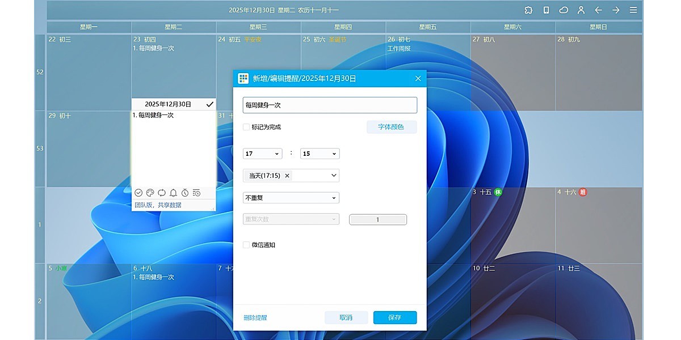Open the 不重复 repeat dropdown
This screenshot has width=681, height=340.
pyautogui.click(x=291, y=197)
